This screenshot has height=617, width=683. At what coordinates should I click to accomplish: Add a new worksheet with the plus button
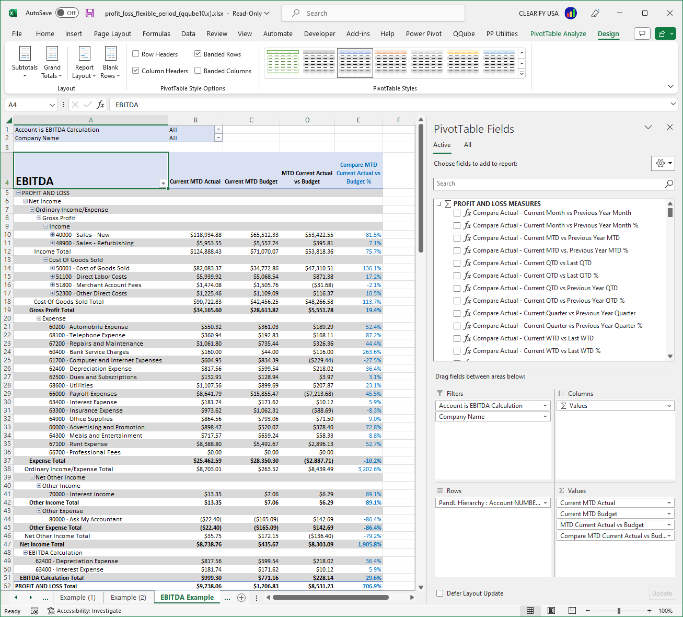pyautogui.click(x=241, y=597)
